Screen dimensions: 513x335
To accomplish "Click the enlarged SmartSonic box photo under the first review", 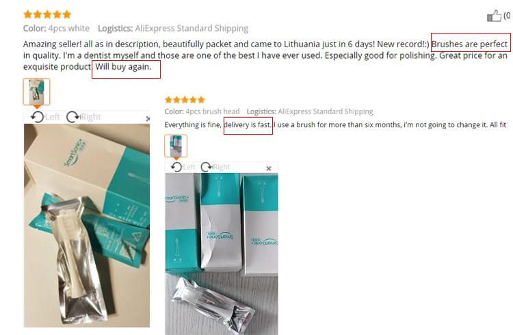I will 87,226.
